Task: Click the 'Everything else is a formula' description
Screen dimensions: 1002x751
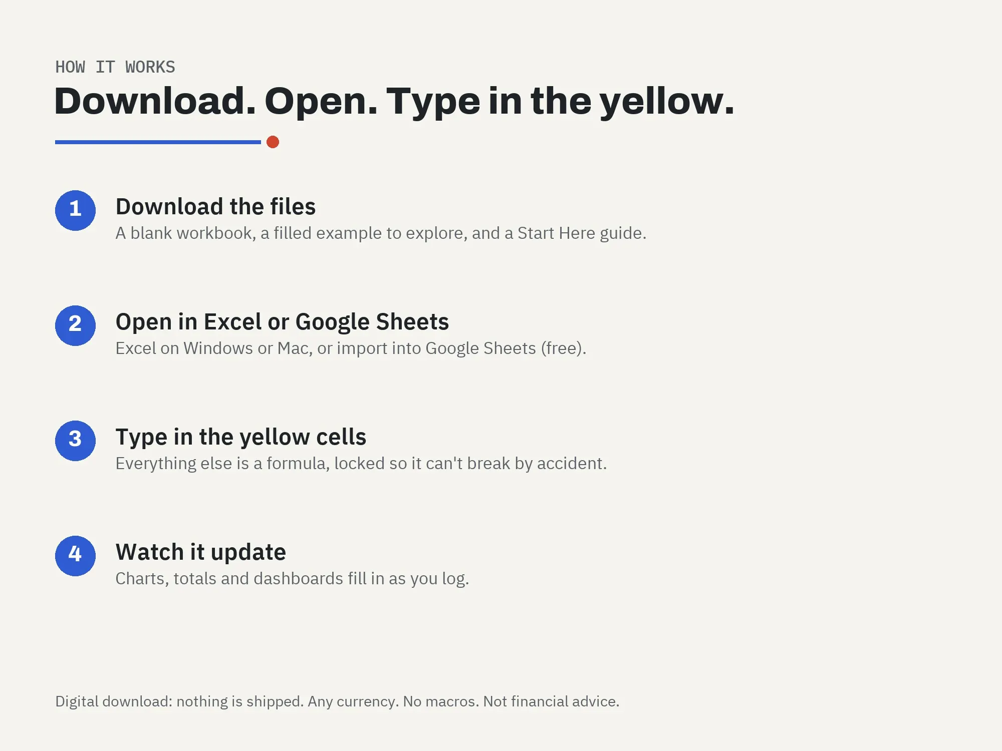Action: 361,464
